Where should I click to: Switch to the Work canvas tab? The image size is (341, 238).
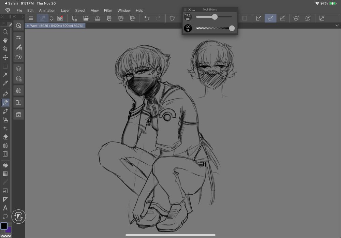pos(55,26)
